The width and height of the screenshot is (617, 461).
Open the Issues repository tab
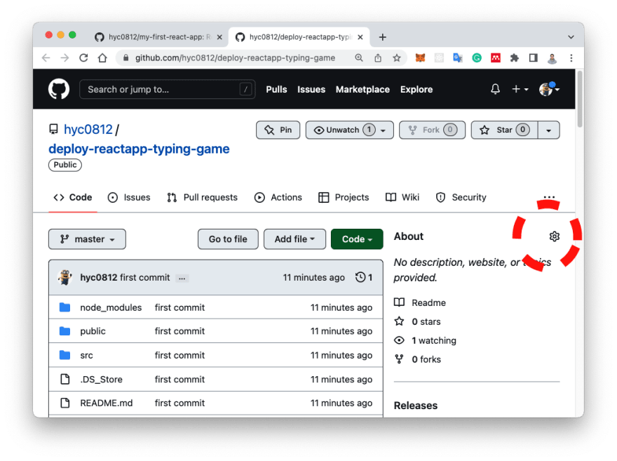click(129, 197)
